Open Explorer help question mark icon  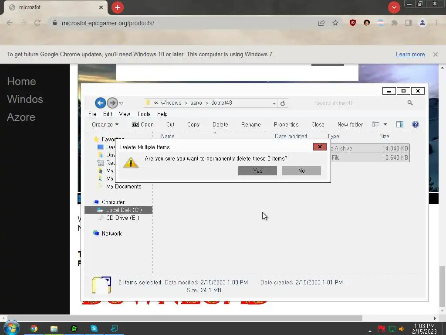coord(415,124)
